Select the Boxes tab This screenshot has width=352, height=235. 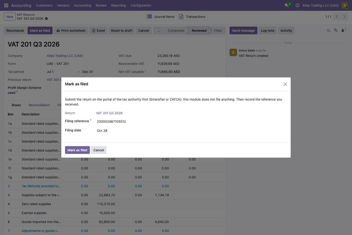(16, 105)
